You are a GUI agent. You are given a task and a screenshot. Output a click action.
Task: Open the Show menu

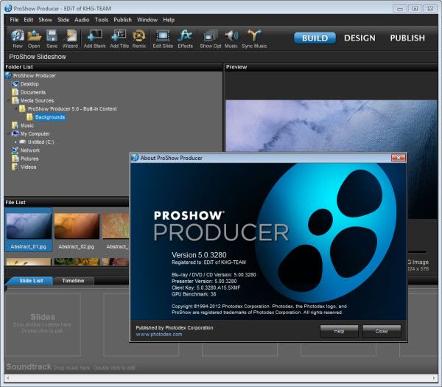click(x=46, y=20)
